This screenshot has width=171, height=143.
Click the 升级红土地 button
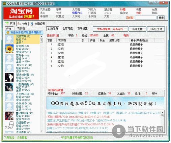156,29
